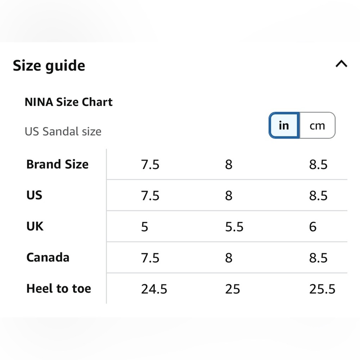
Task: Click Brand Size 8.5 cell
Action: pos(318,165)
